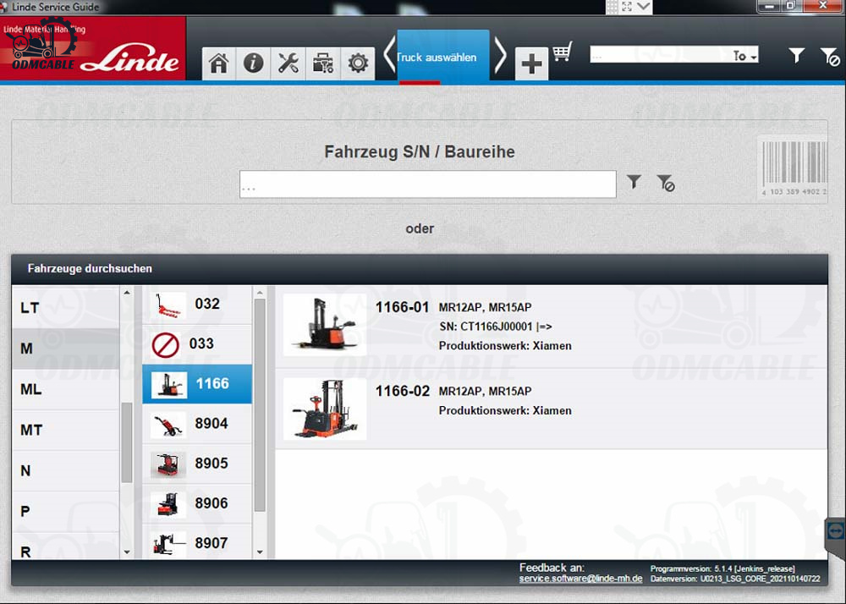Viewport: 846px width, 604px height.
Task: Click the vehicle type list scrollbar thumb
Action: (127, 442)
